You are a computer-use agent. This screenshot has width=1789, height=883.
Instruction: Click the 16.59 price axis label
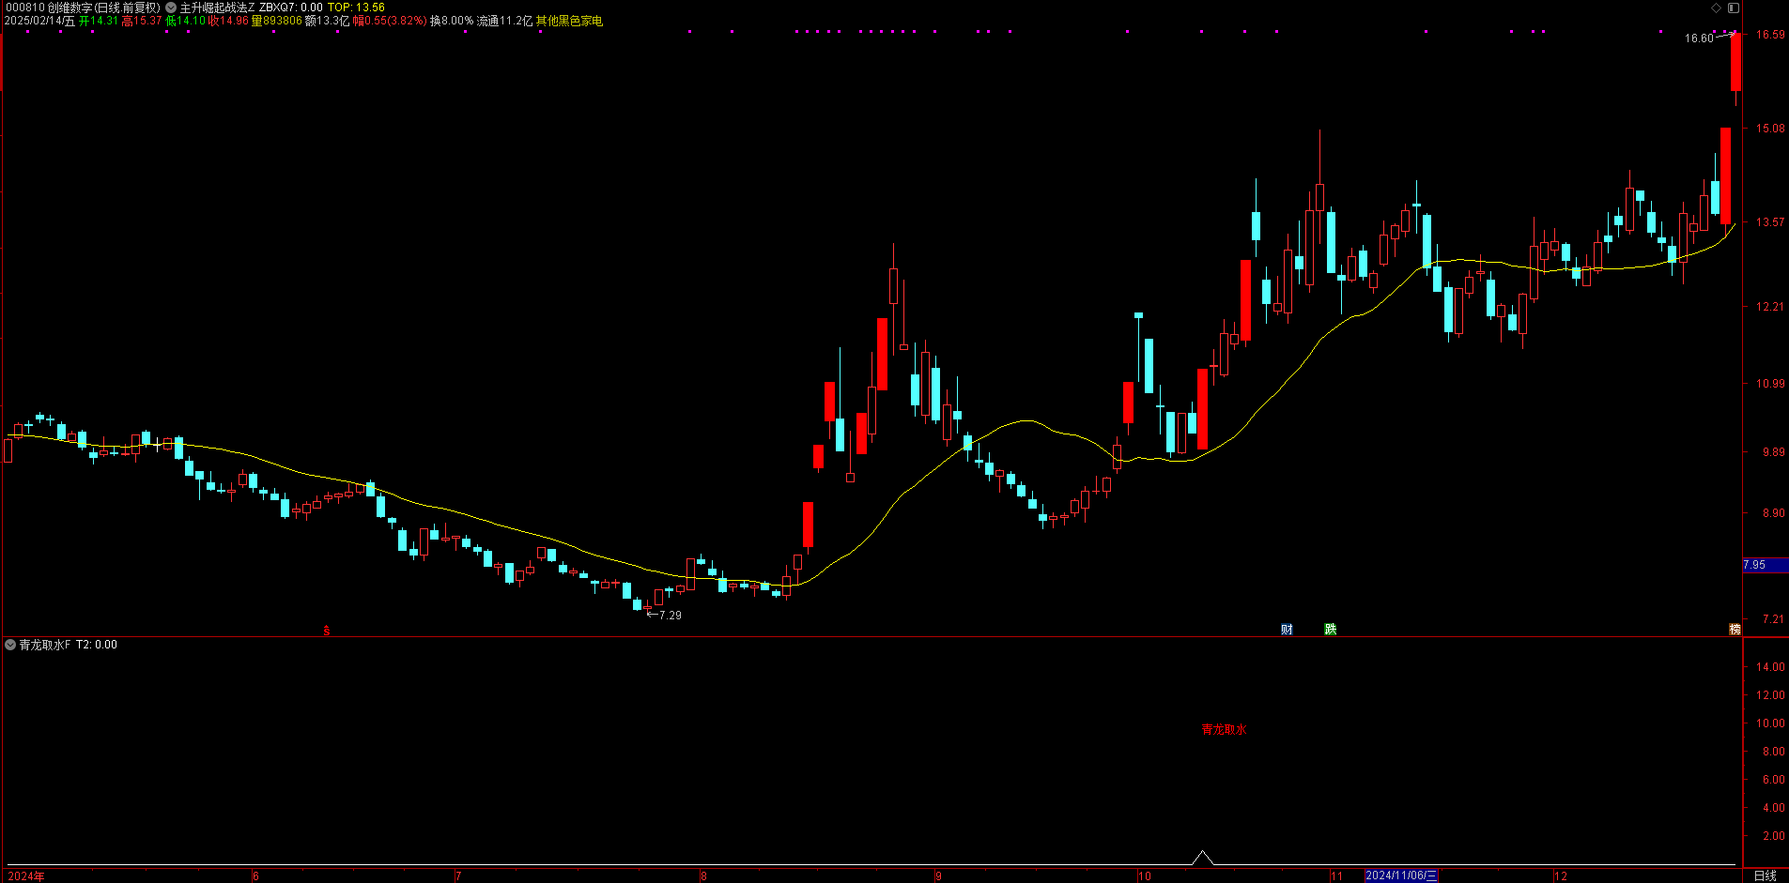(x=1770, y=35)
